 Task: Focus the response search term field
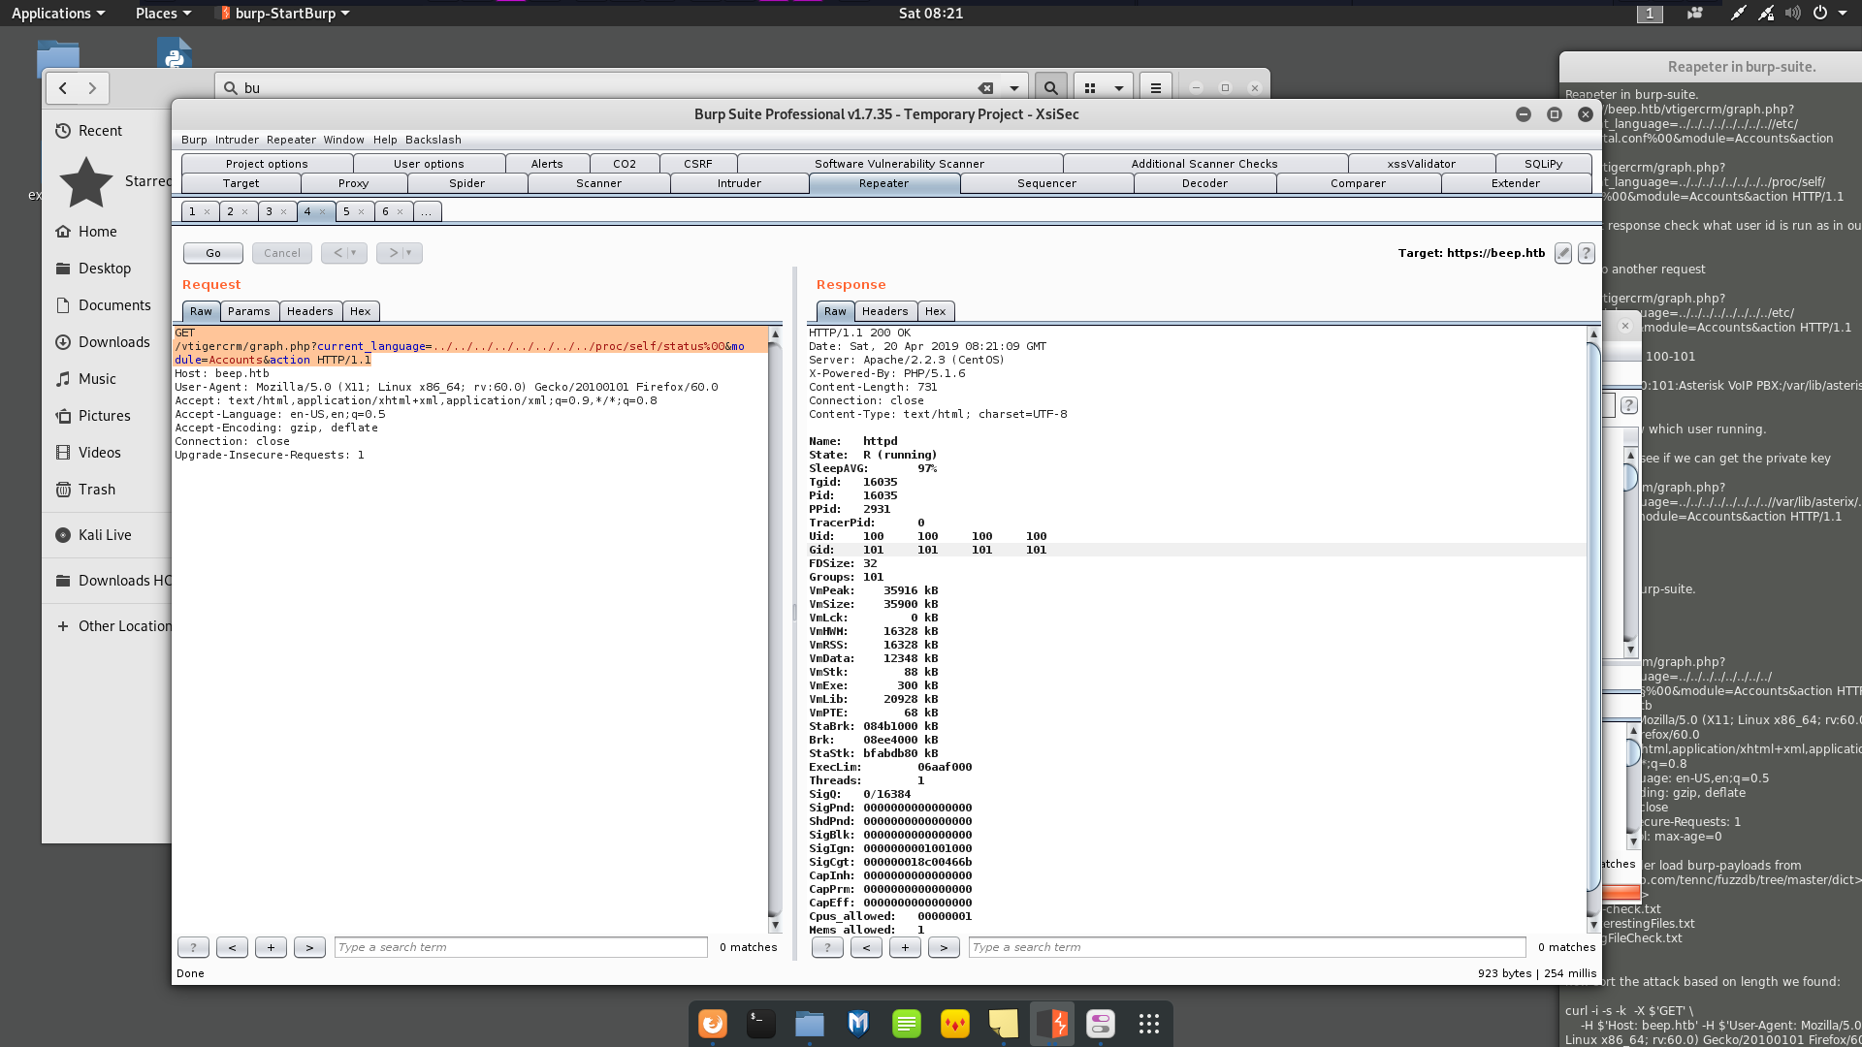point(1247,947)
